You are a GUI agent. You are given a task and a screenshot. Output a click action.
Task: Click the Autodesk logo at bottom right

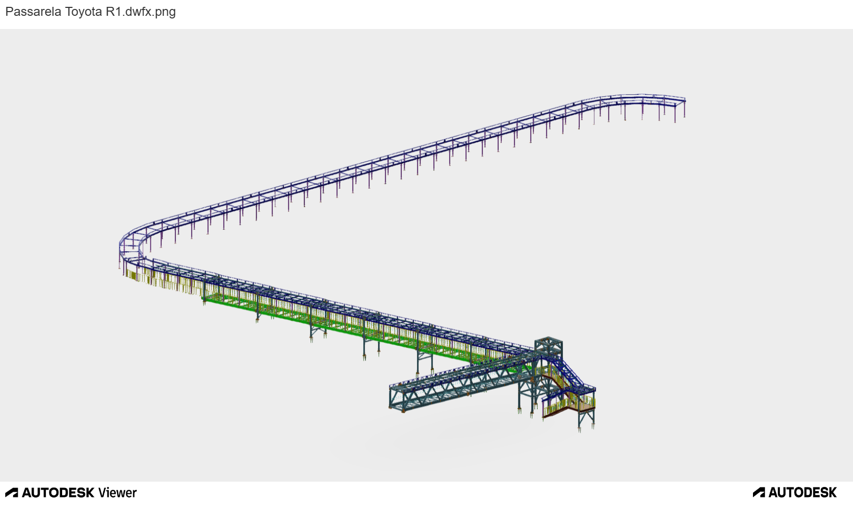(795, 493)
